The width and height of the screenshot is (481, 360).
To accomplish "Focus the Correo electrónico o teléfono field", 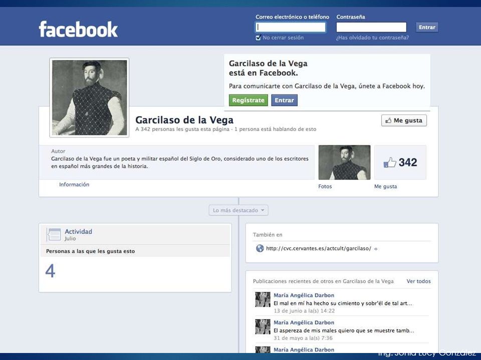I will pyautogui.click(x=291, y=27).
